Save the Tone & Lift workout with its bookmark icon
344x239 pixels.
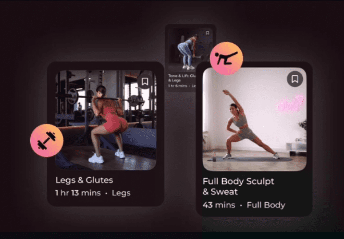pos(207,33)
